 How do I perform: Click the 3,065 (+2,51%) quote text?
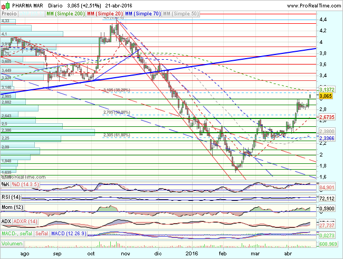84,5
